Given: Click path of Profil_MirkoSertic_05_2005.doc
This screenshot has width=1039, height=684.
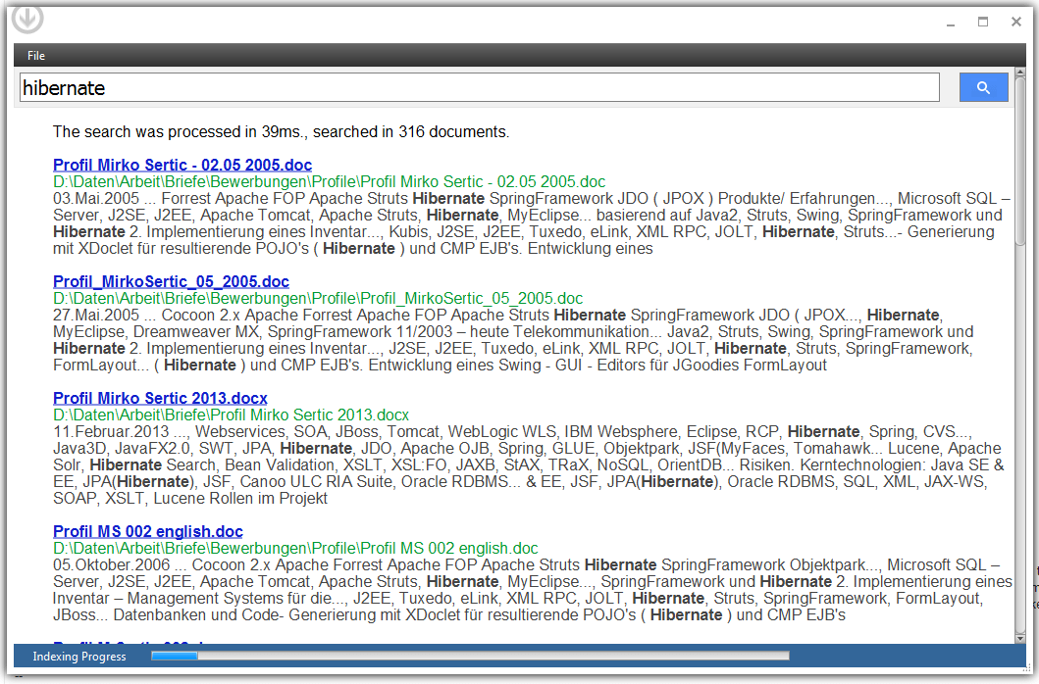Looking at the screenshot, I should [318, 299].
